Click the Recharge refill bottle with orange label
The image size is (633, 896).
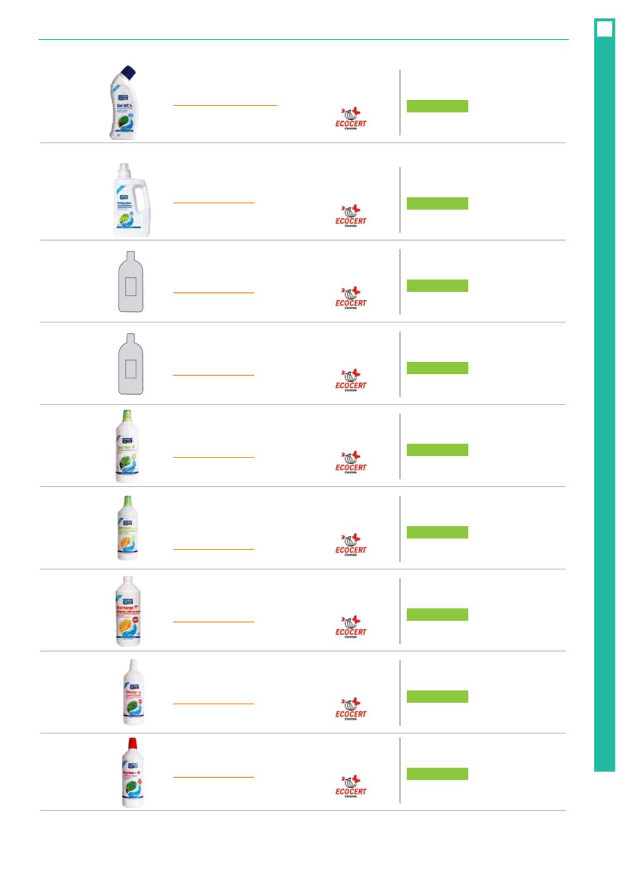click(x=128, y=611)
